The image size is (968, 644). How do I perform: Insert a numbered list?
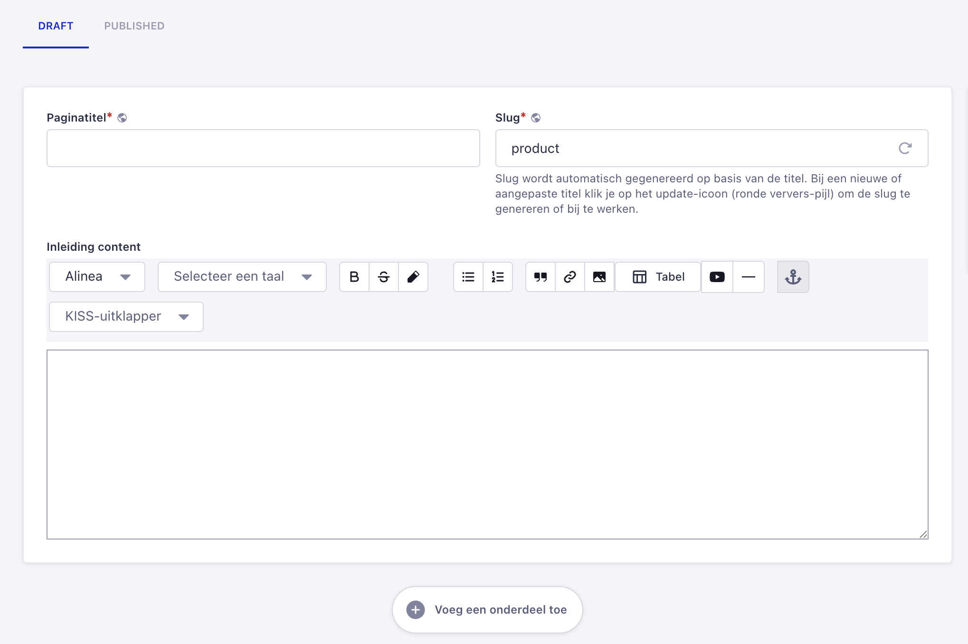click(498, 277)
